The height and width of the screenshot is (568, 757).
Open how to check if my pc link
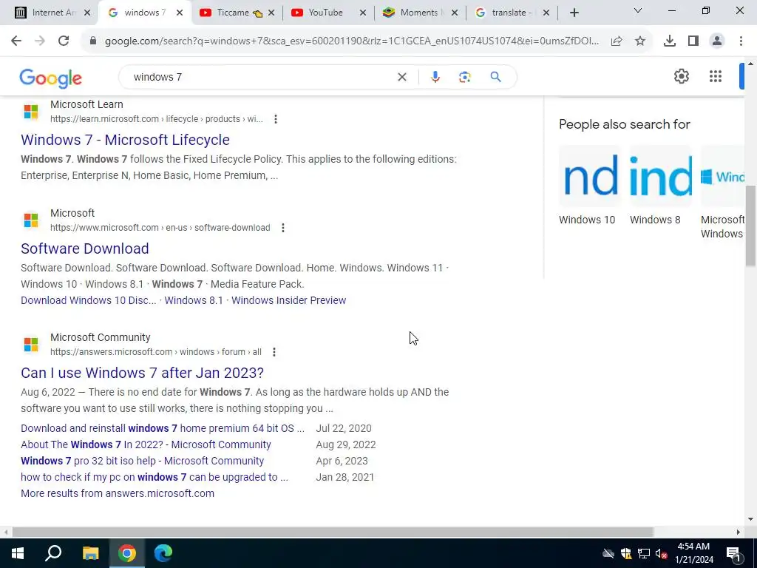155,477
